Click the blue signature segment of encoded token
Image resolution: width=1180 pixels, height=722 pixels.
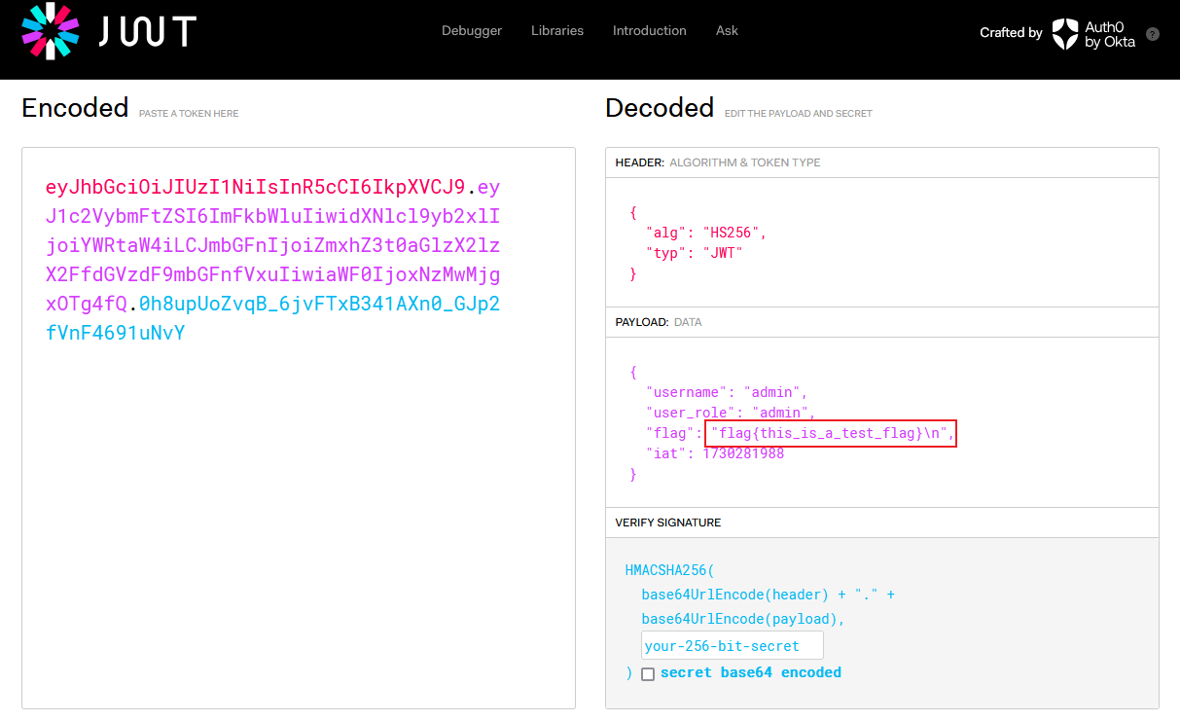[x=319, y=305]
